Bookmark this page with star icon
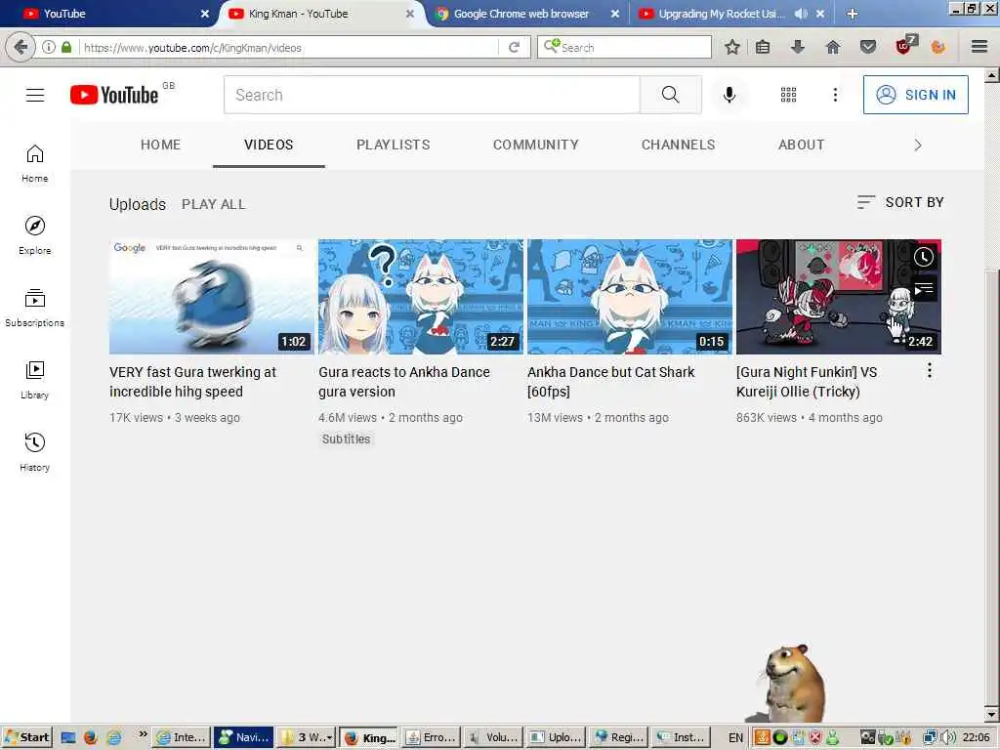The image size is (1000, 750). coord(732,47)
